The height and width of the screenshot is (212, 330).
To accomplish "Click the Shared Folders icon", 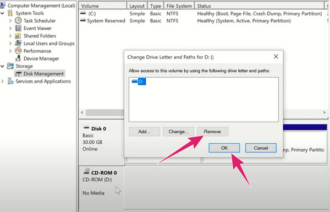I will coord(18,36).
